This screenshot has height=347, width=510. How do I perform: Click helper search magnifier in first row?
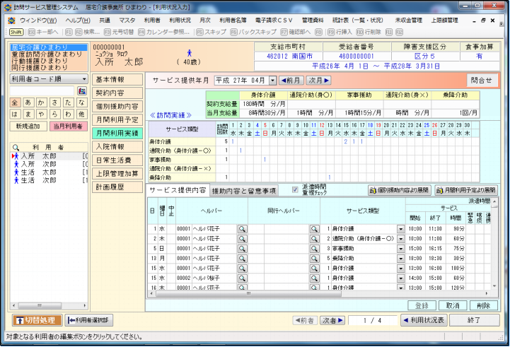[x=242, y=229]
